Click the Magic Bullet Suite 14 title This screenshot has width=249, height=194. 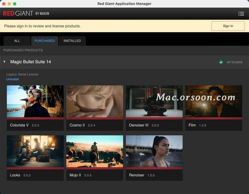pyautogui.click(x=31, y=62)
